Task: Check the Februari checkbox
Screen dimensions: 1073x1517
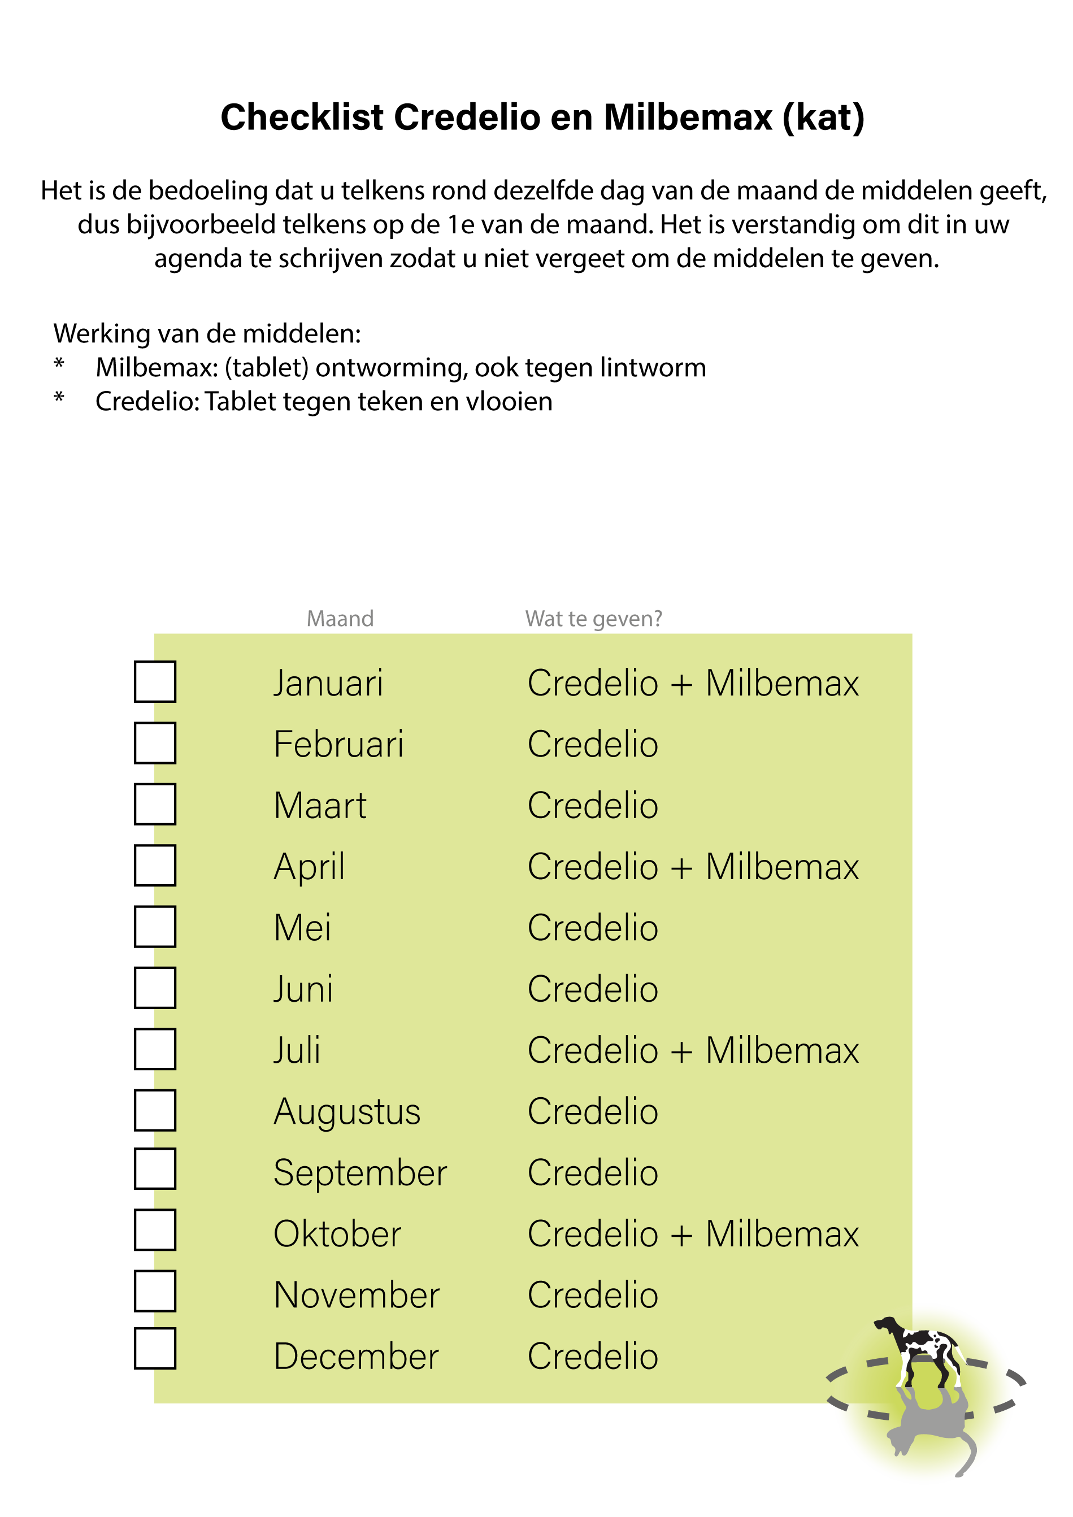Action: 155,742
